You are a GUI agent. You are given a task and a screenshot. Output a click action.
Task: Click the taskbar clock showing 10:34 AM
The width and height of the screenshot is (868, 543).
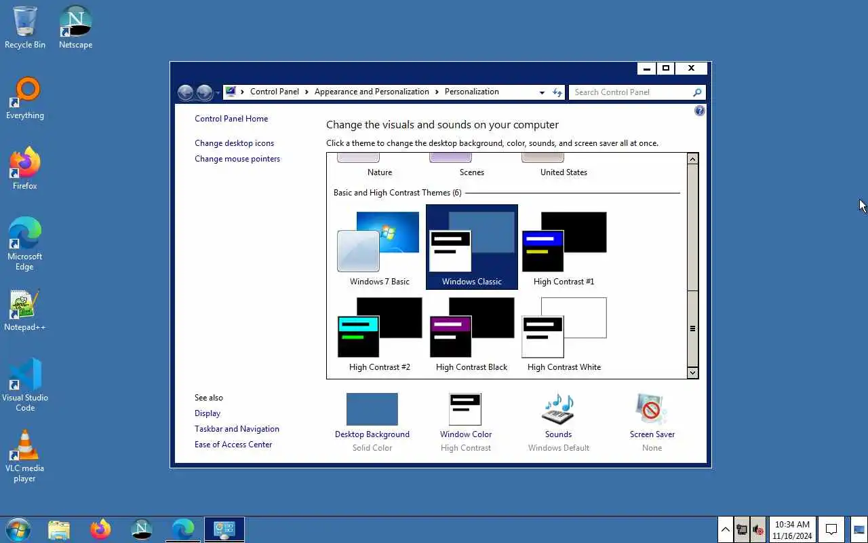click(792, 529)
